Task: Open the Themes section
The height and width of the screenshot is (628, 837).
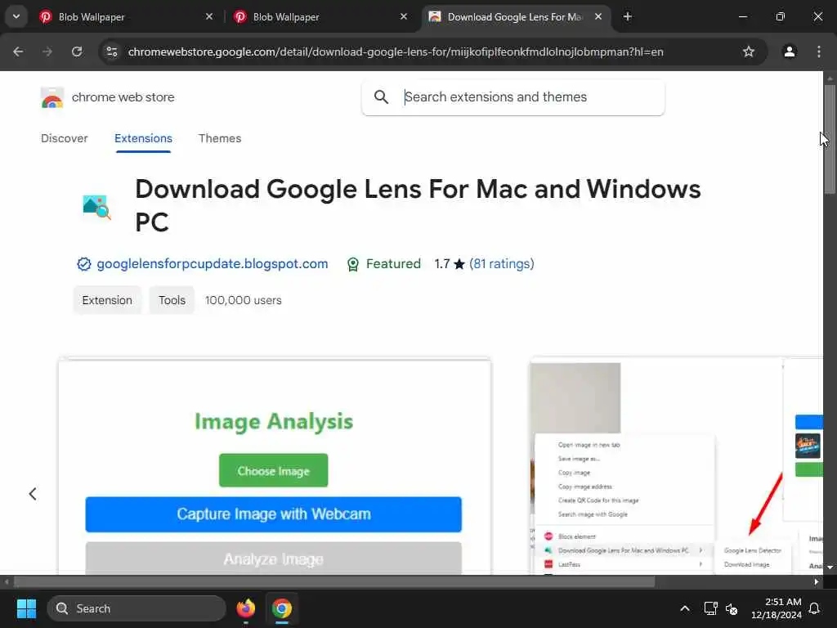Action: pos(220,138)
